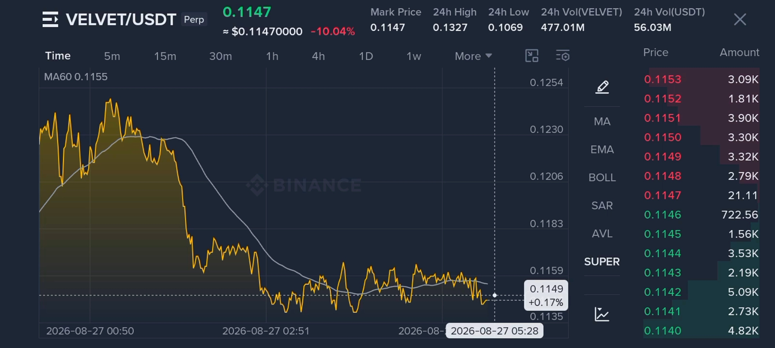The height and width of the screenshot is (348, 775).
Task: Open chart display settings icon
Action: click(x=563, y=56)
